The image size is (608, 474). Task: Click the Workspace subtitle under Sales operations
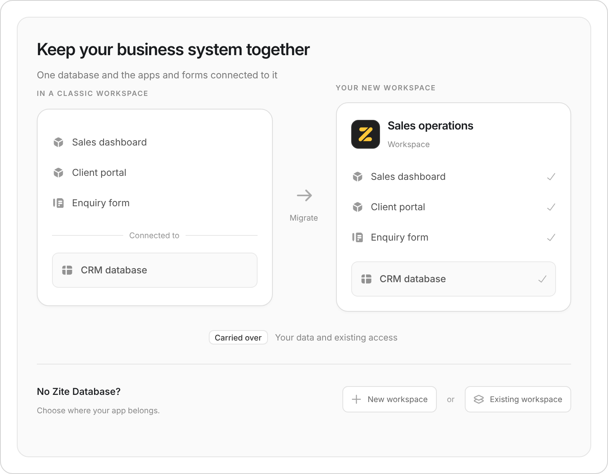click(x=409, y=144)
